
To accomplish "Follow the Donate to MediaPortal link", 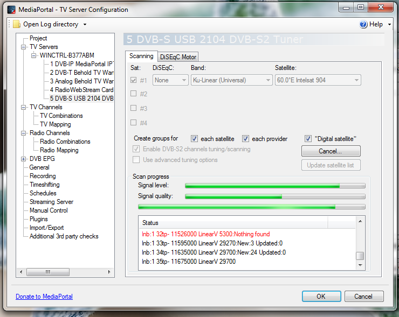I will click(x=44, y=297).
